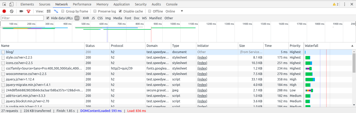The height and width of the screenshot is (113, 356).
Task: Switch to the Sources tab
Action: click(x=44, y=4)
